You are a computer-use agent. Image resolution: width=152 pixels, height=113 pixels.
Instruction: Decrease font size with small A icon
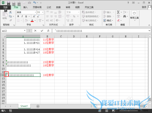38,16
